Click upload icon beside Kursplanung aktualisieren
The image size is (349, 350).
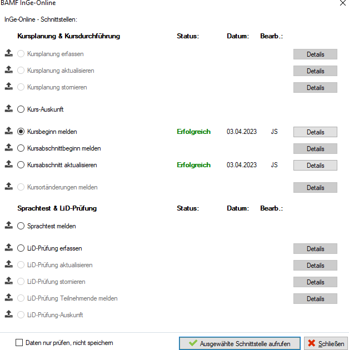click(9, 69)
